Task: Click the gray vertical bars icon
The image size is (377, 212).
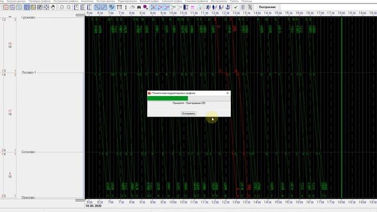Action: [x=243, y=7]
